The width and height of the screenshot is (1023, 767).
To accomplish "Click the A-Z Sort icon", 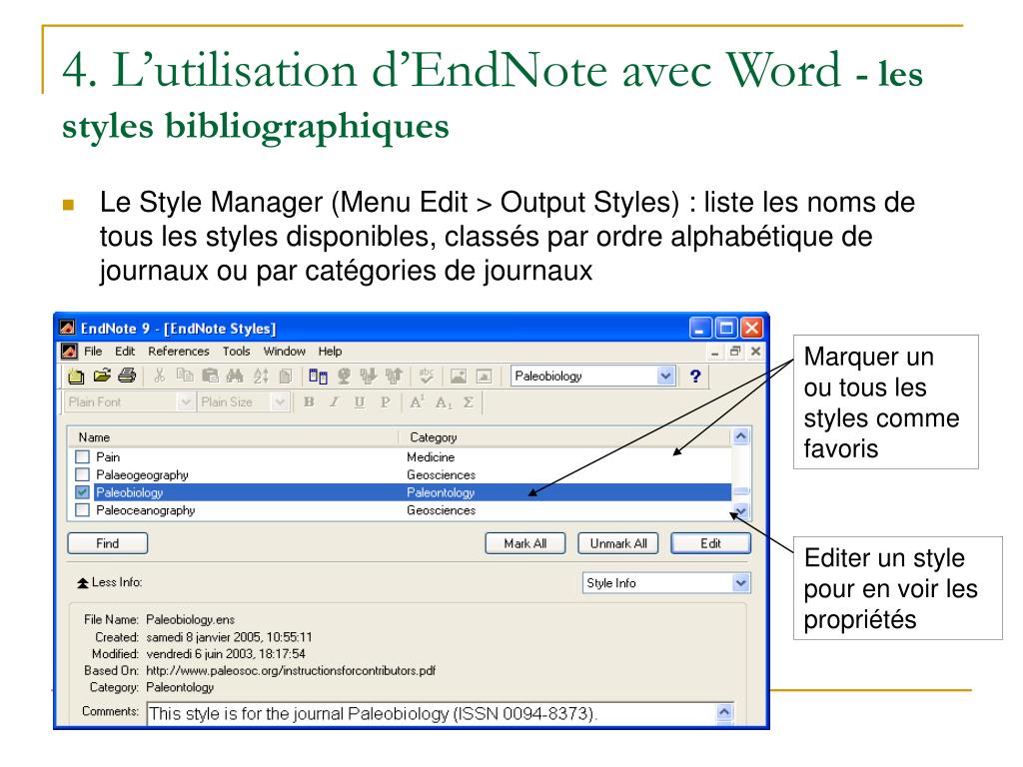I will click(261, 376).
